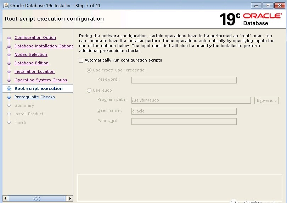Click the root user Password field

point(184,80)
